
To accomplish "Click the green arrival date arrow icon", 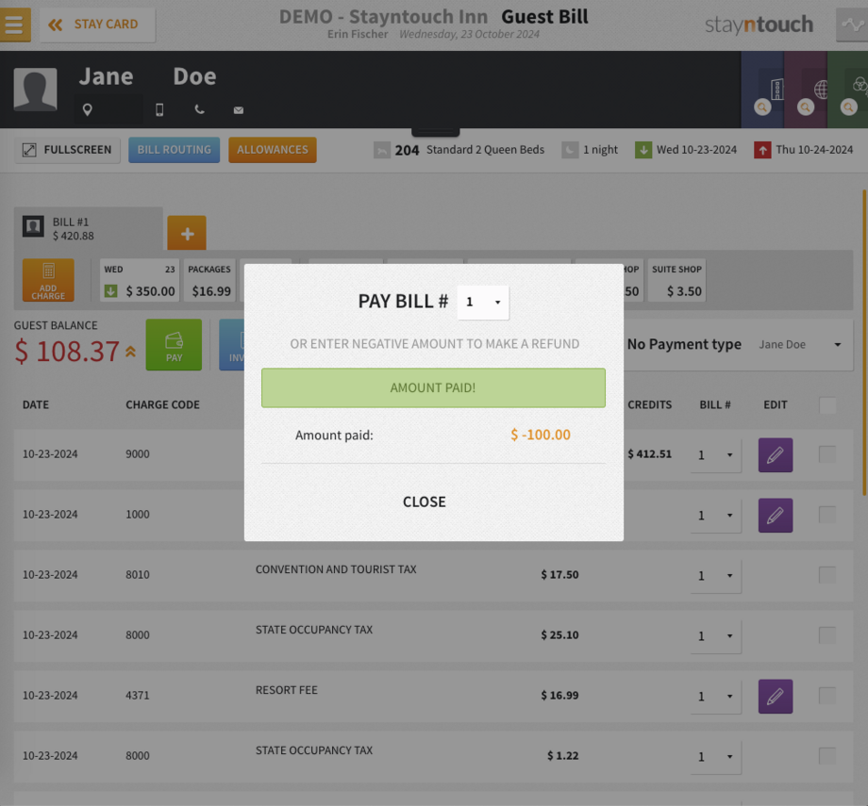I will click(643, 150).
